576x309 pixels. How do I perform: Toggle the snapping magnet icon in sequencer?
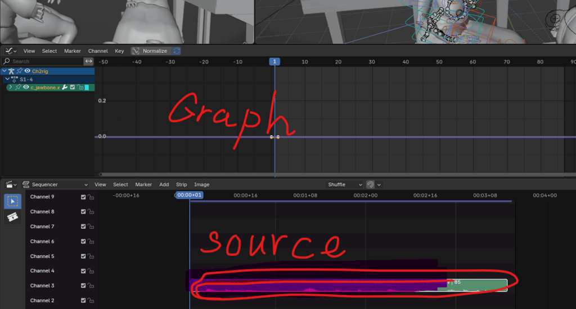point(371,185)
